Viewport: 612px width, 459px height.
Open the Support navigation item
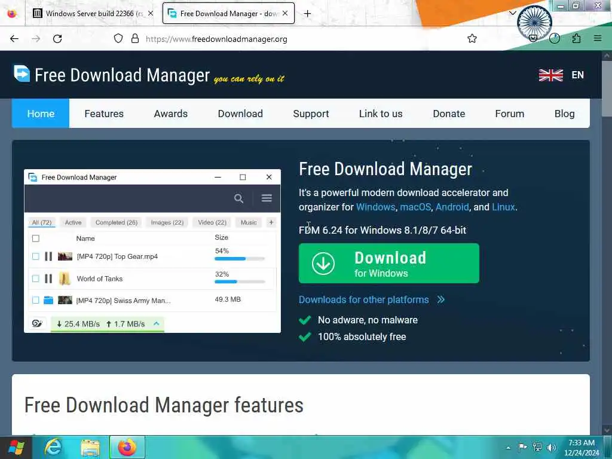click(311, 114)
